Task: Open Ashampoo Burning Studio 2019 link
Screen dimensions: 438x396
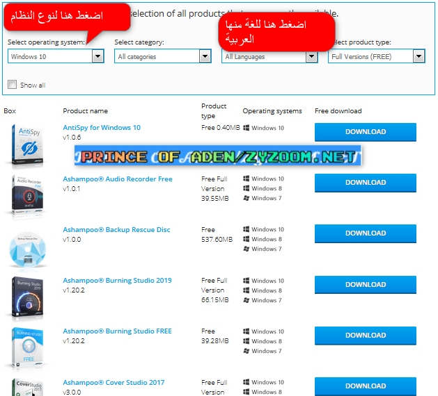Action: tap(117, 281)
